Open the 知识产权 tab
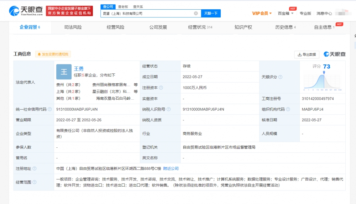Image resolution: width=356 pixels, height=204 pixels. 243,27
